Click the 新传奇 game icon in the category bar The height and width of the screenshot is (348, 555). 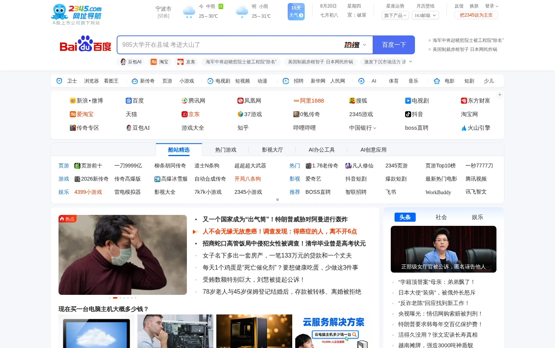click(135, 81)
